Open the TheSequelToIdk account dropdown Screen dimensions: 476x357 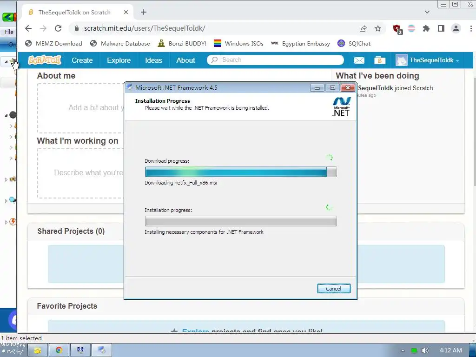(x=428, y=60)
